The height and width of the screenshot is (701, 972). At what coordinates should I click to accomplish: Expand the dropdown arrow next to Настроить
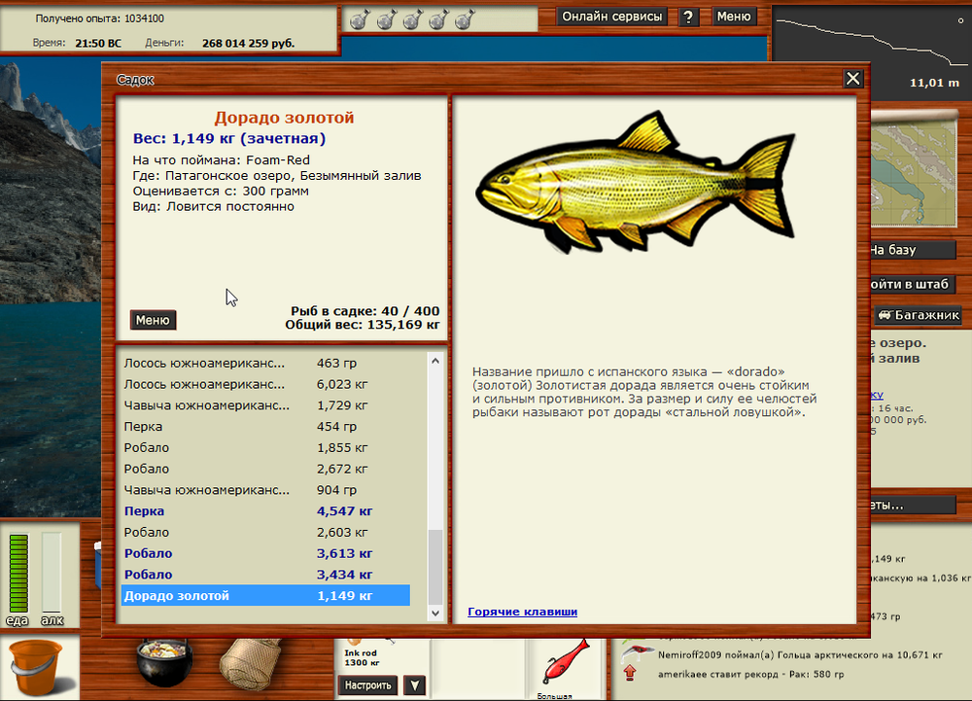pyautogui.click(x=415, y=685)
